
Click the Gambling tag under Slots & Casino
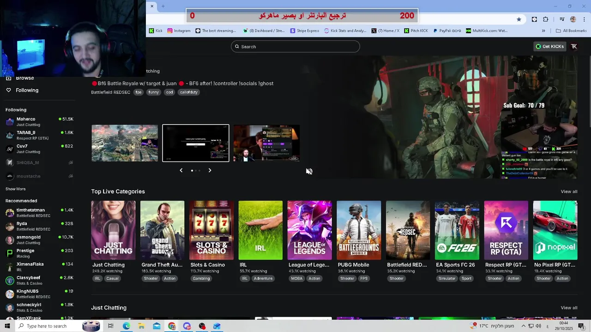click(201, 279)
